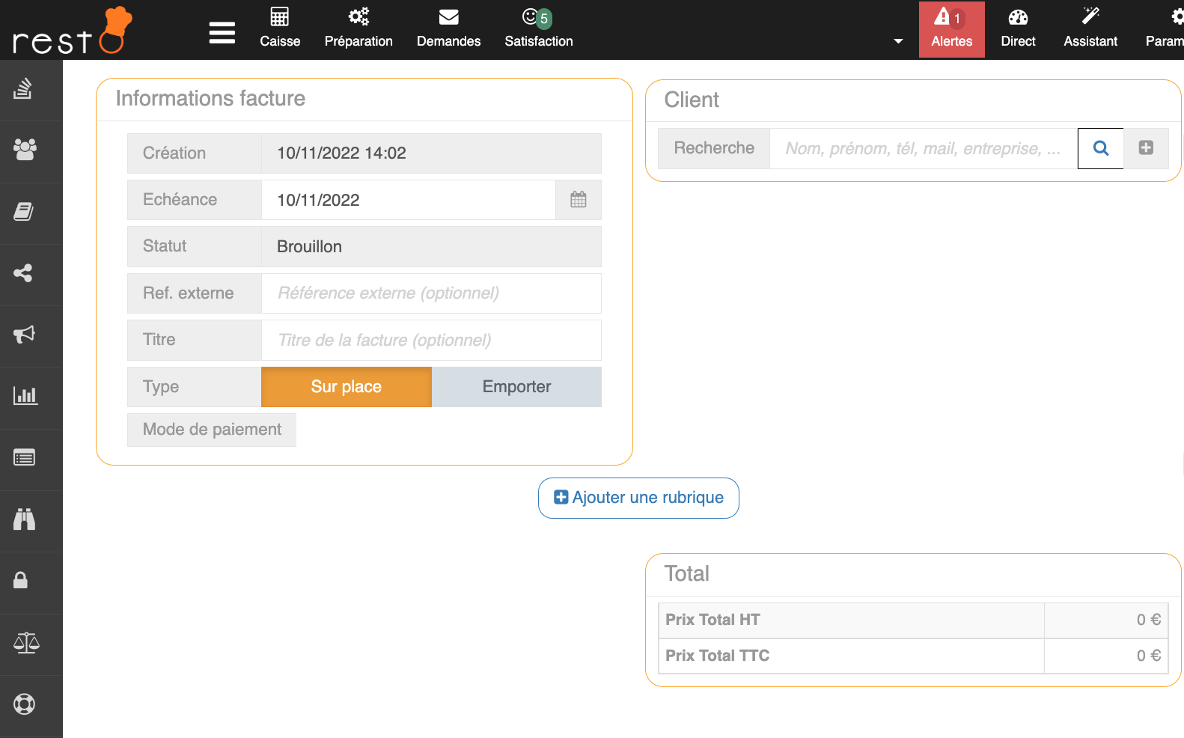The image size is (1184, 738).
Task: Select the Sur place invoice type
Action: pyautogui.click(x=346, y=387)
